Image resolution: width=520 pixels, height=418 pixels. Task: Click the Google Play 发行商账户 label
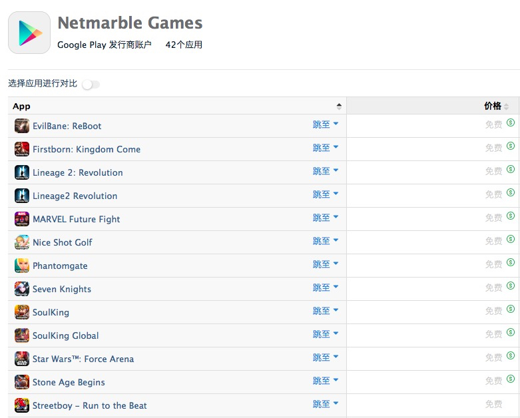tap(105, 45)
